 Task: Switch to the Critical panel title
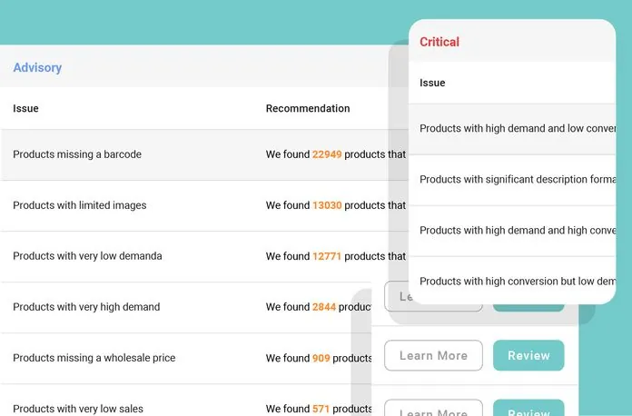[439, 42]
